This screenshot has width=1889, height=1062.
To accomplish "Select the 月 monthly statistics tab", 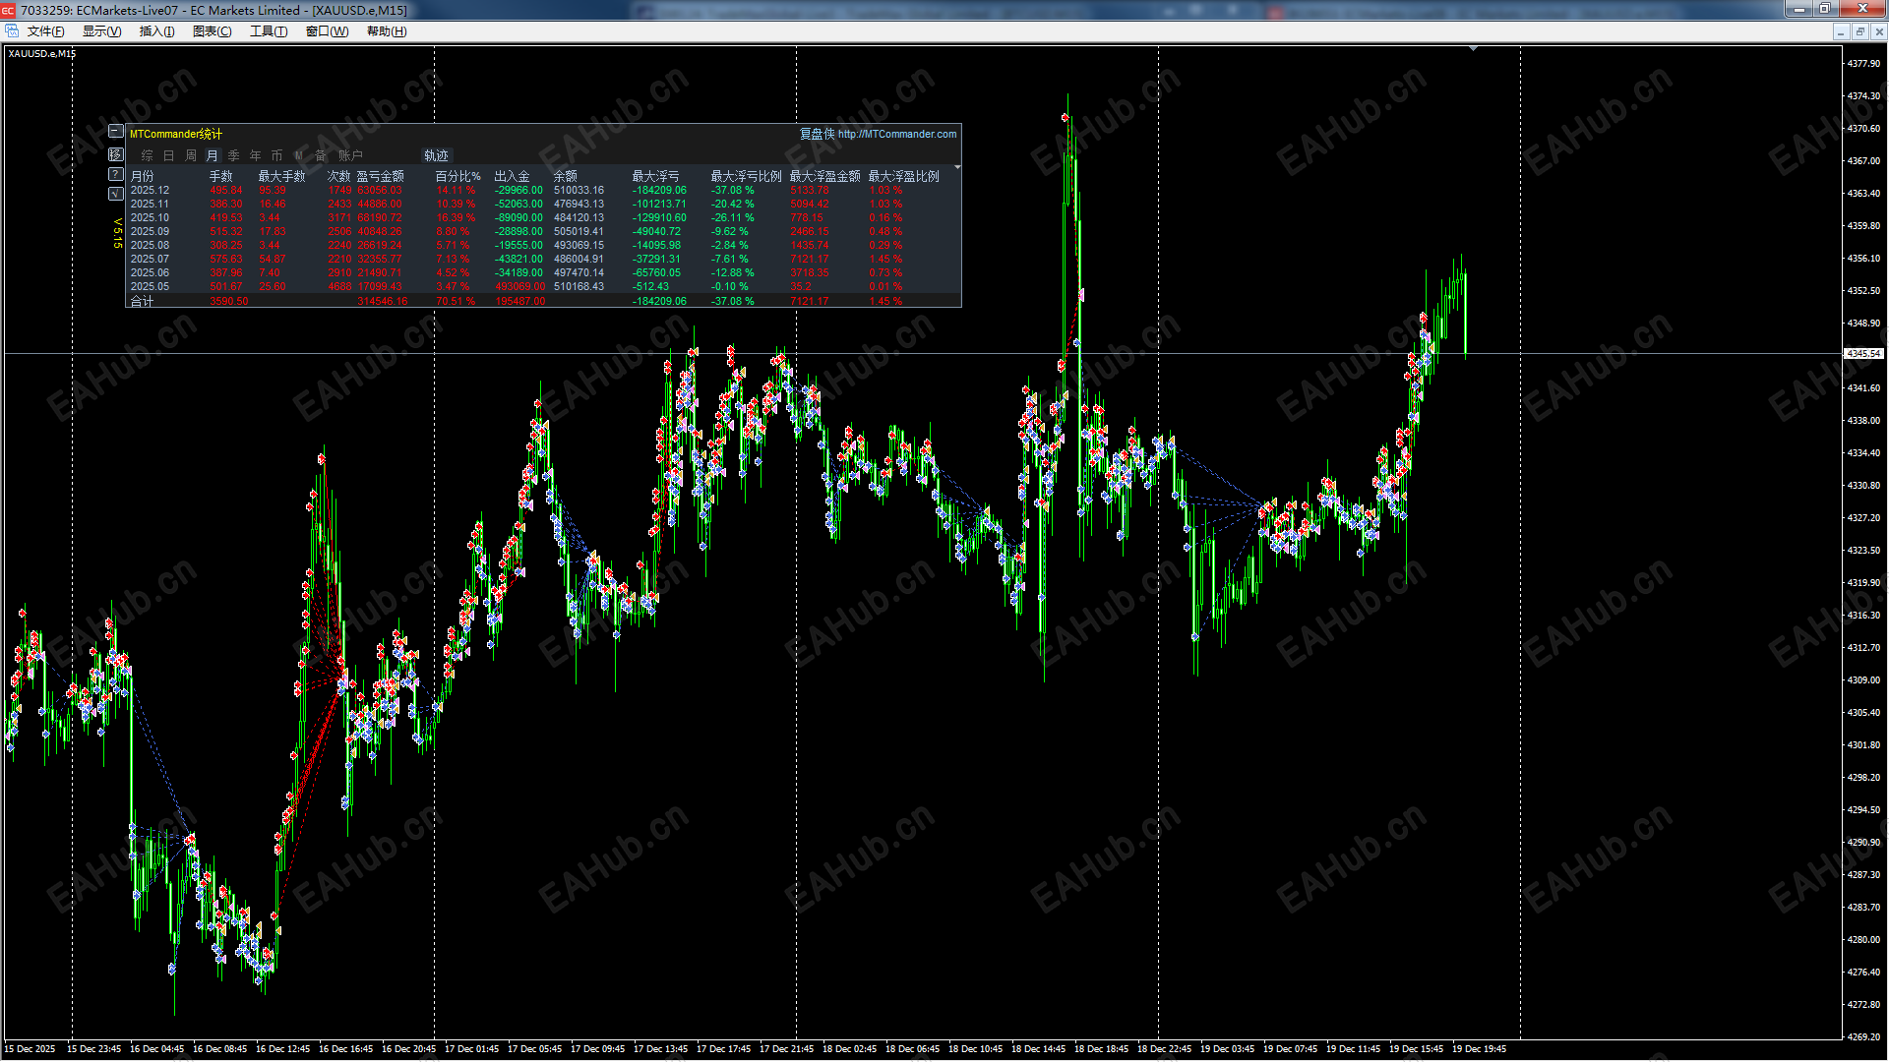I will [211, 154].
